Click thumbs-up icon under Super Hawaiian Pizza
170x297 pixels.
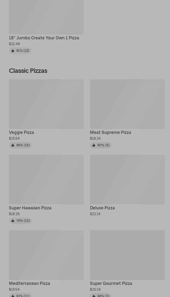13,221
